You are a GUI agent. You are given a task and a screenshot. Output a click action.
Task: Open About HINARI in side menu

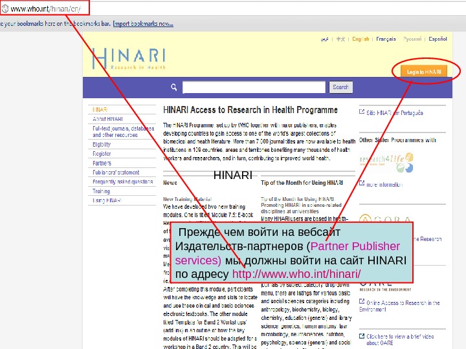(107, 119)
